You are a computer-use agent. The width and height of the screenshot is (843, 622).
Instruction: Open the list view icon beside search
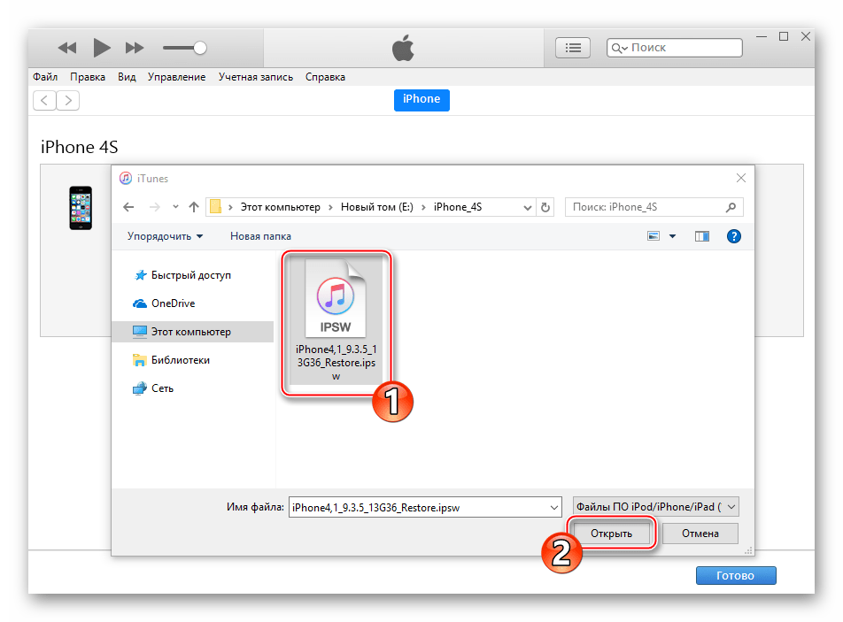[x=573, y=48]
